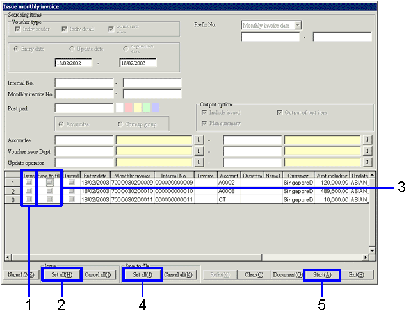Image resolution: width=413 pixels, height=316 pixels.
Task: Toggle the Collection plan checkbox
Action: click(111, 29)
